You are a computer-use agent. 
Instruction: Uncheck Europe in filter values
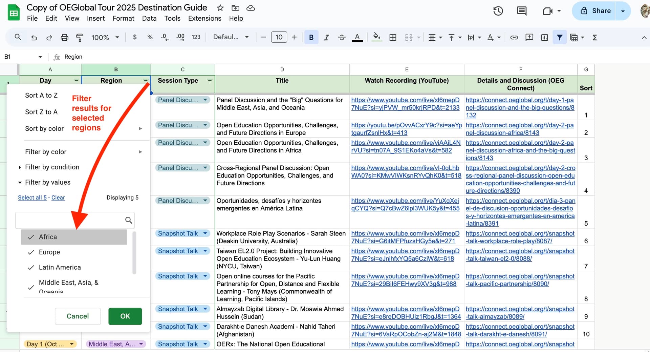coord(49,252)
